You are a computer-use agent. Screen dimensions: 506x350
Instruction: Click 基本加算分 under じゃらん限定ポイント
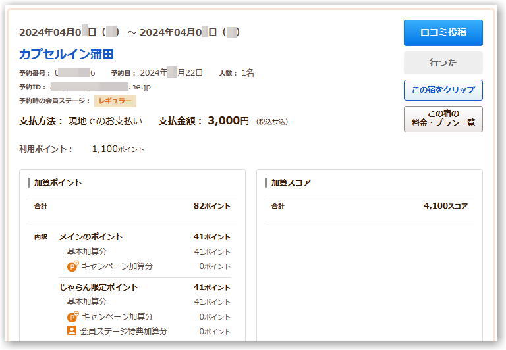click(x=87, y=302)
